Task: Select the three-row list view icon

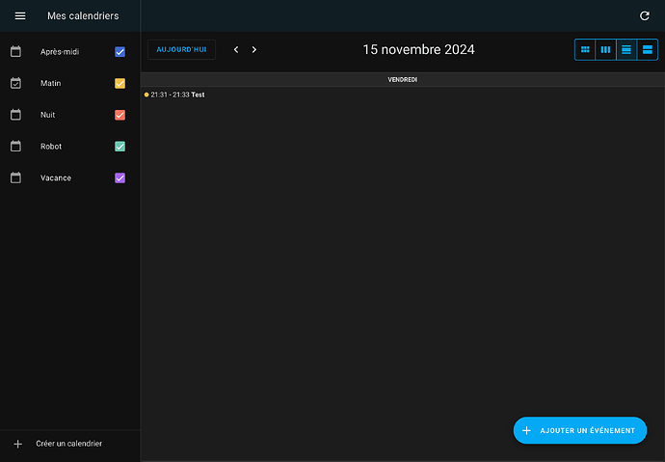Action: pos(626,49)
